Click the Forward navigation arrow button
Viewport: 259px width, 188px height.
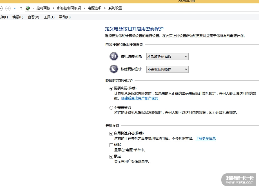8,8
